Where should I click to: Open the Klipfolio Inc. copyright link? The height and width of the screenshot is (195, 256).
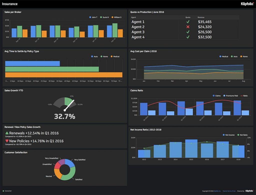(x=216, y=191)
